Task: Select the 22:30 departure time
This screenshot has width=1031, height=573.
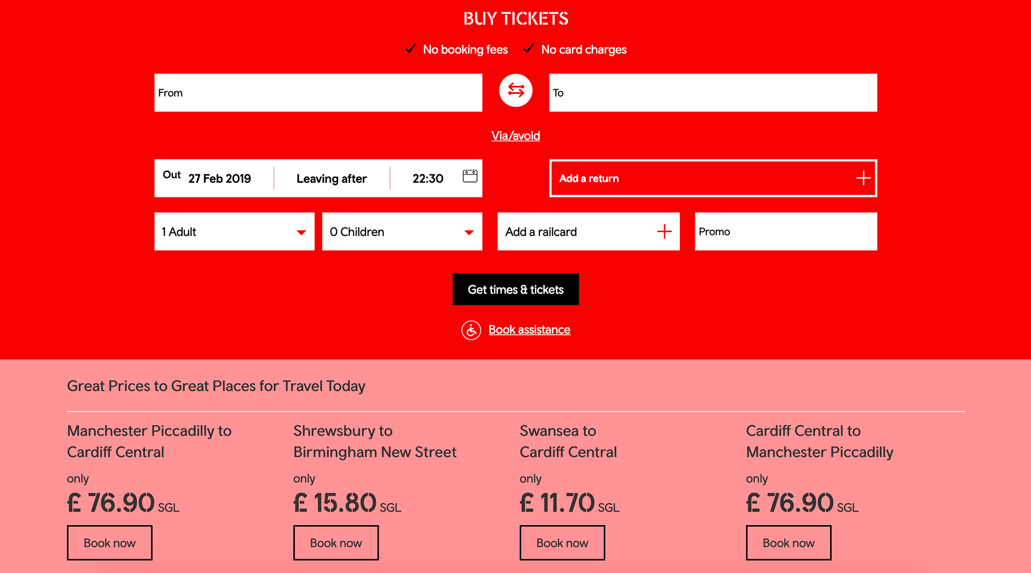Action: click(427, 179)
